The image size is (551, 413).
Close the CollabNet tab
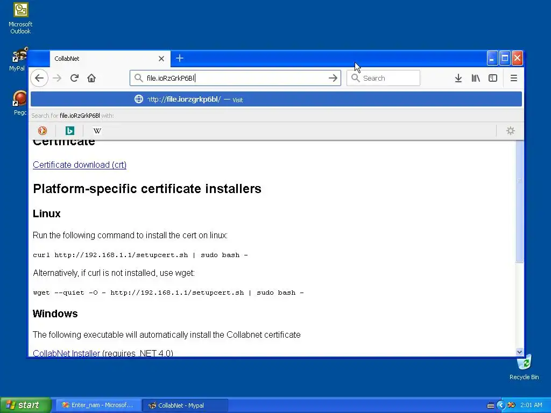(x=161, y=59)
